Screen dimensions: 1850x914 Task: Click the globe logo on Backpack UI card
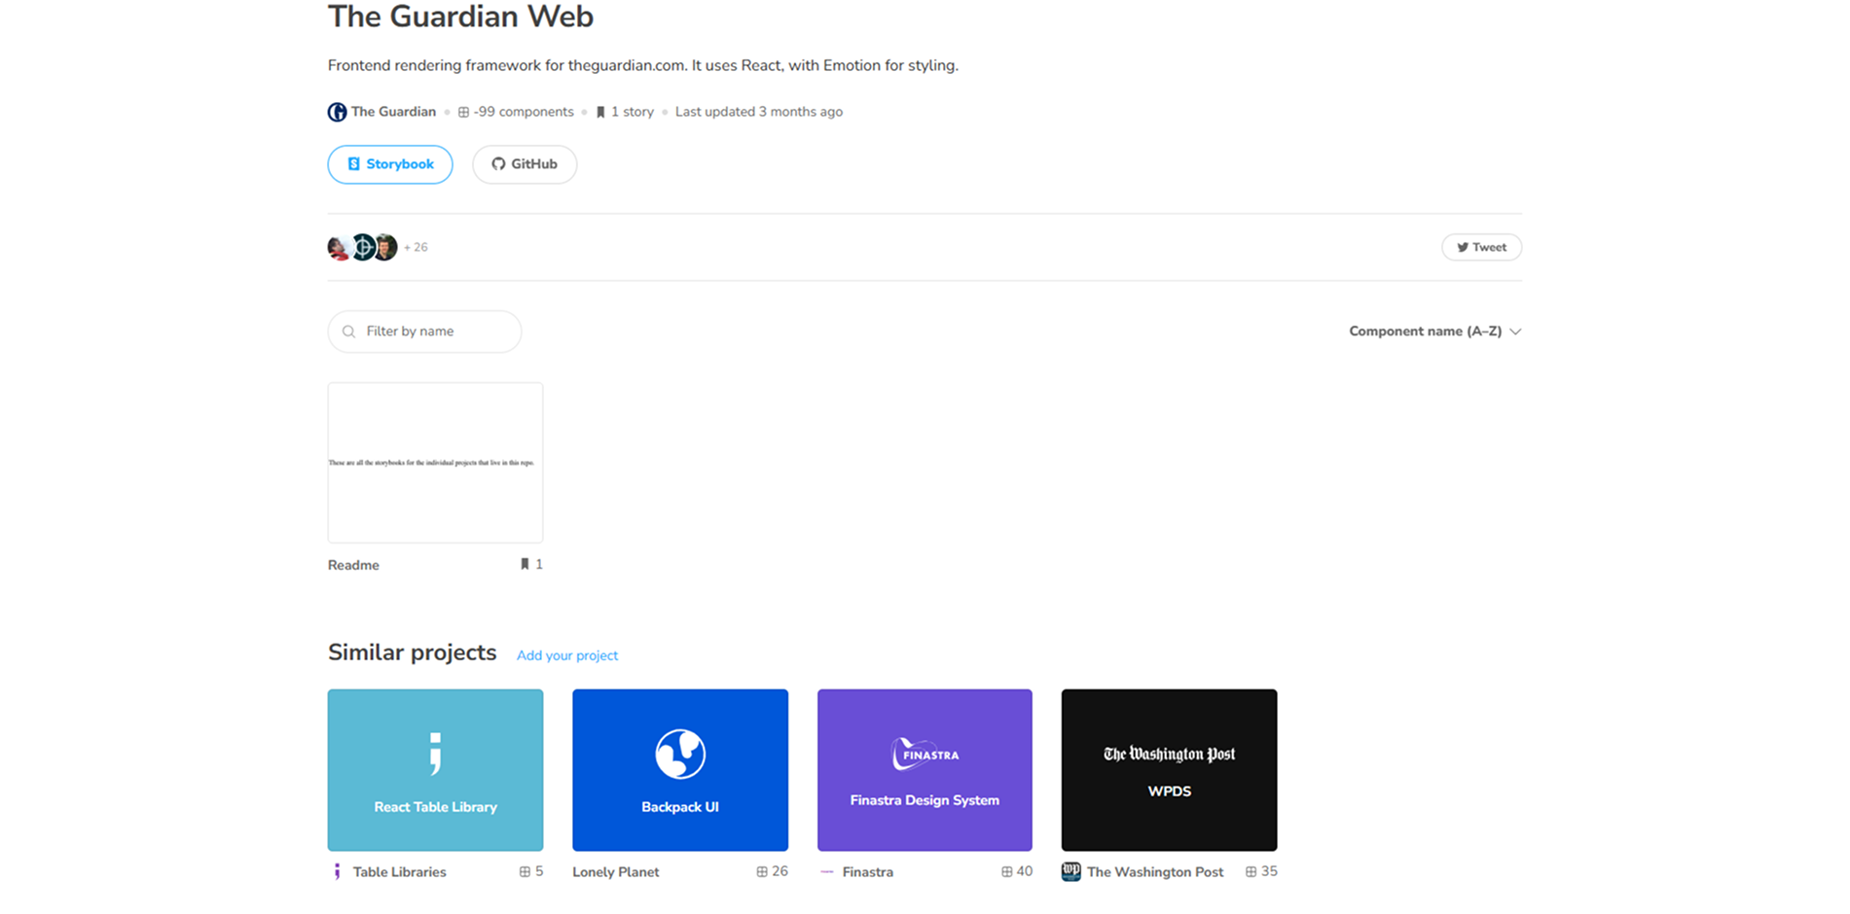[x=680, y=754]
